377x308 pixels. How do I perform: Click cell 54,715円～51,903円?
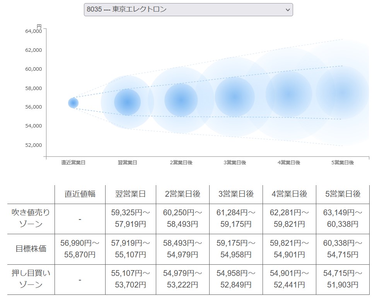click(343, 279)
